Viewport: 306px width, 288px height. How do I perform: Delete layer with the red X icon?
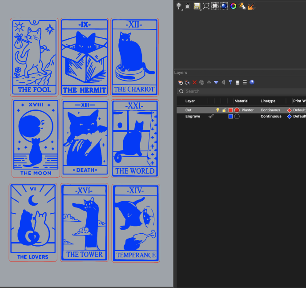coord(194,82)
